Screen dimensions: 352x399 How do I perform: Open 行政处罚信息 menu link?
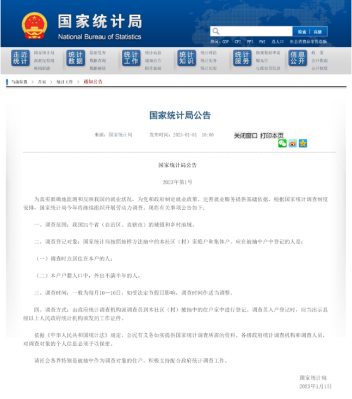click(268, 68)
